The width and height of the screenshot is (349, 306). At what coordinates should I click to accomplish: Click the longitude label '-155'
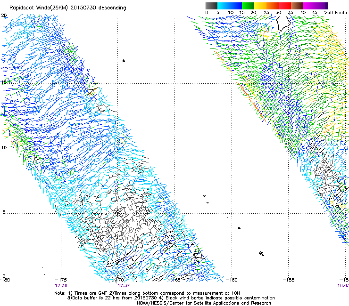click(x=289, y=280)
